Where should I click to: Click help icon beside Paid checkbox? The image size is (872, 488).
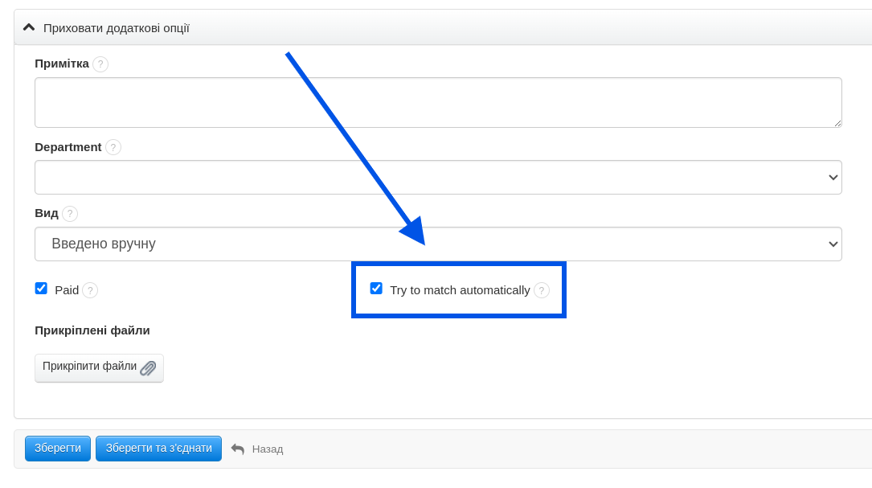tap(90, 290)
